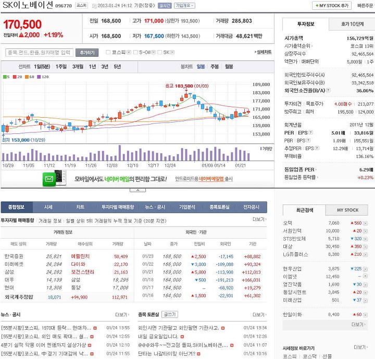Click the green 5-day moving average legend

point(6,77)
